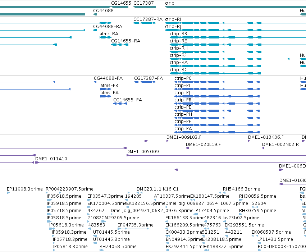
Task: Click EP11008.3prime insertion label
Action: pos(24,189)
